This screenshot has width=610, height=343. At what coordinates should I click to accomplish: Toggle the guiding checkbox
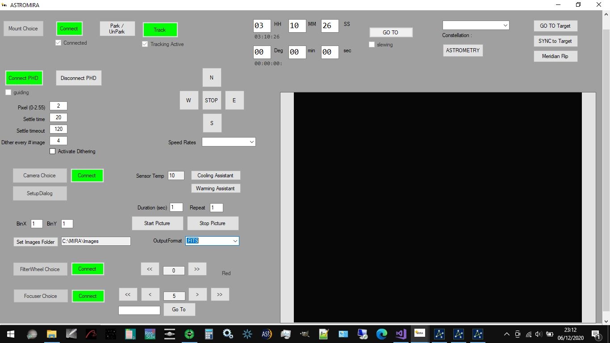pyautogui.click(x=8, y=92)
